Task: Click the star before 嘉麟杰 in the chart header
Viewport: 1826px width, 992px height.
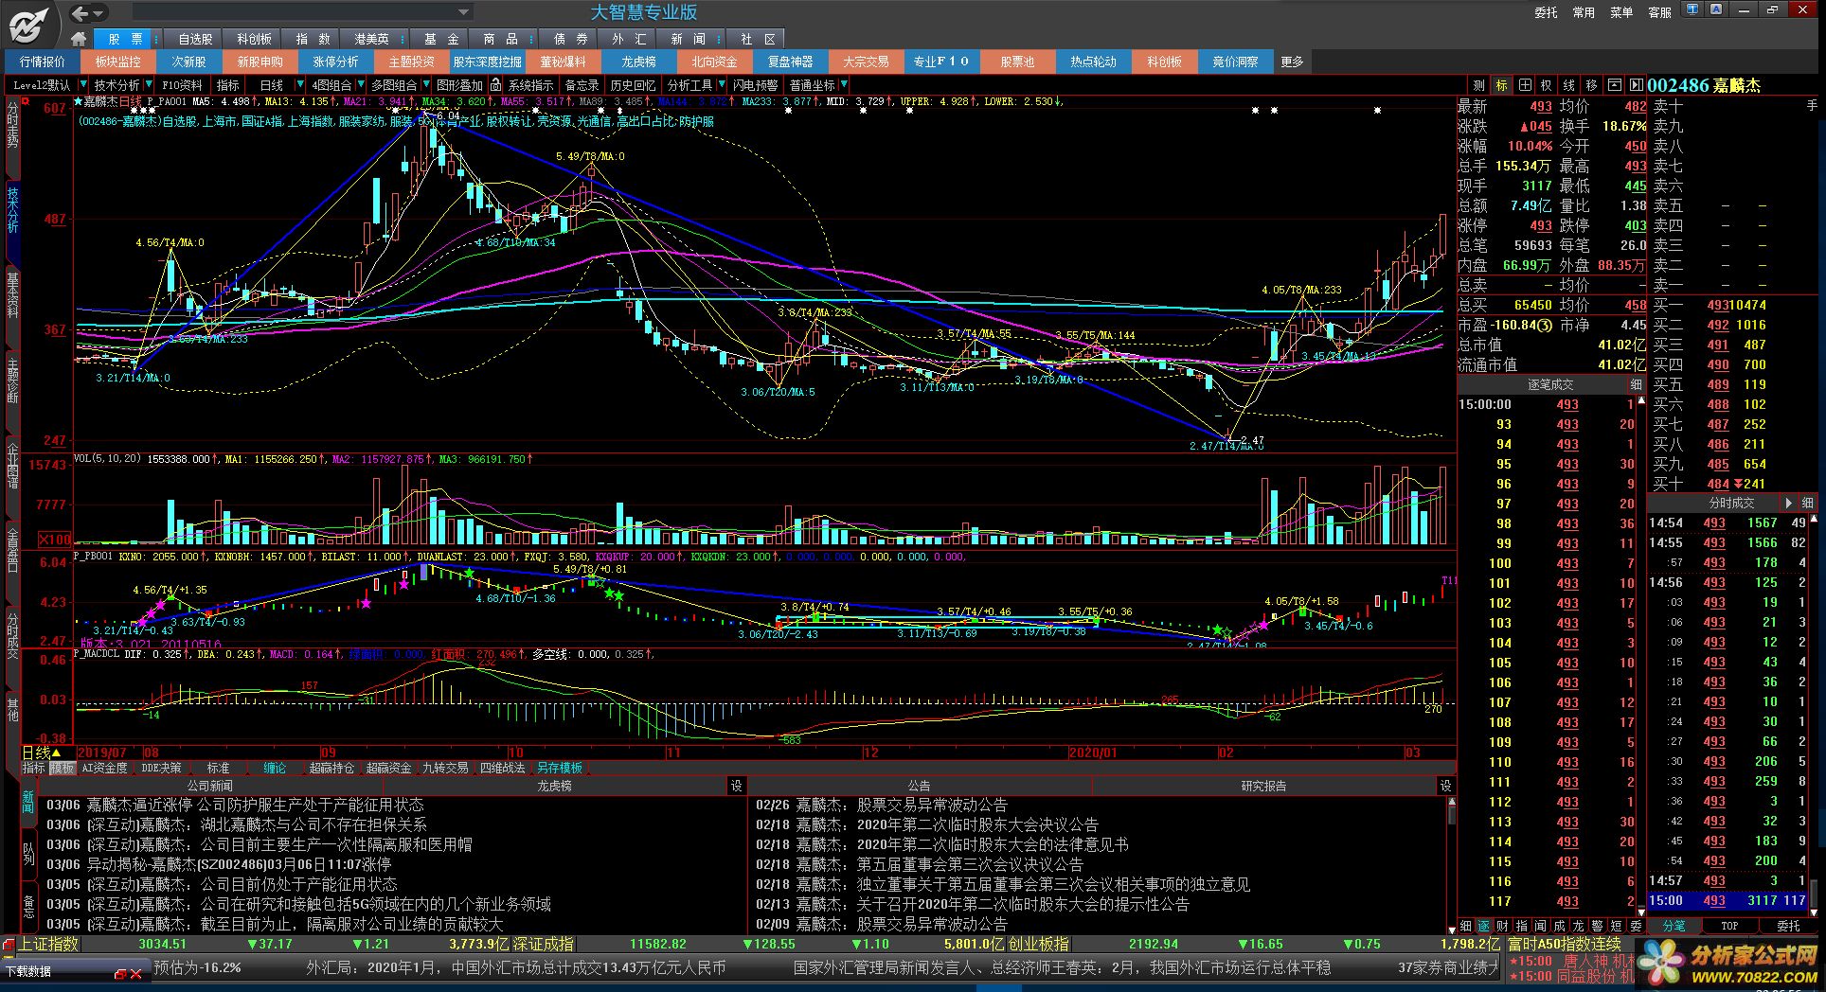Action: [79, 101]
